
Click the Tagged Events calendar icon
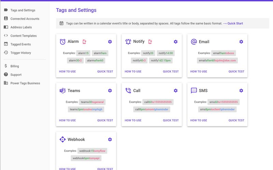click(6, 44)
